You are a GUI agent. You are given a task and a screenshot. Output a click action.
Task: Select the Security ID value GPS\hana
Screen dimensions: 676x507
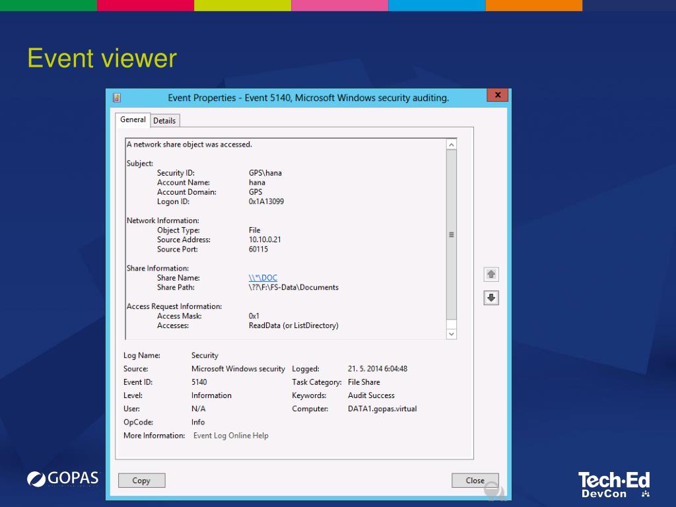coord(265,173)
